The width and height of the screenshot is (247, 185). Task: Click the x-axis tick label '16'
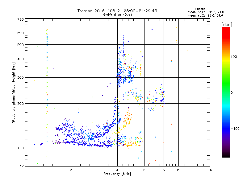(210, 170)
